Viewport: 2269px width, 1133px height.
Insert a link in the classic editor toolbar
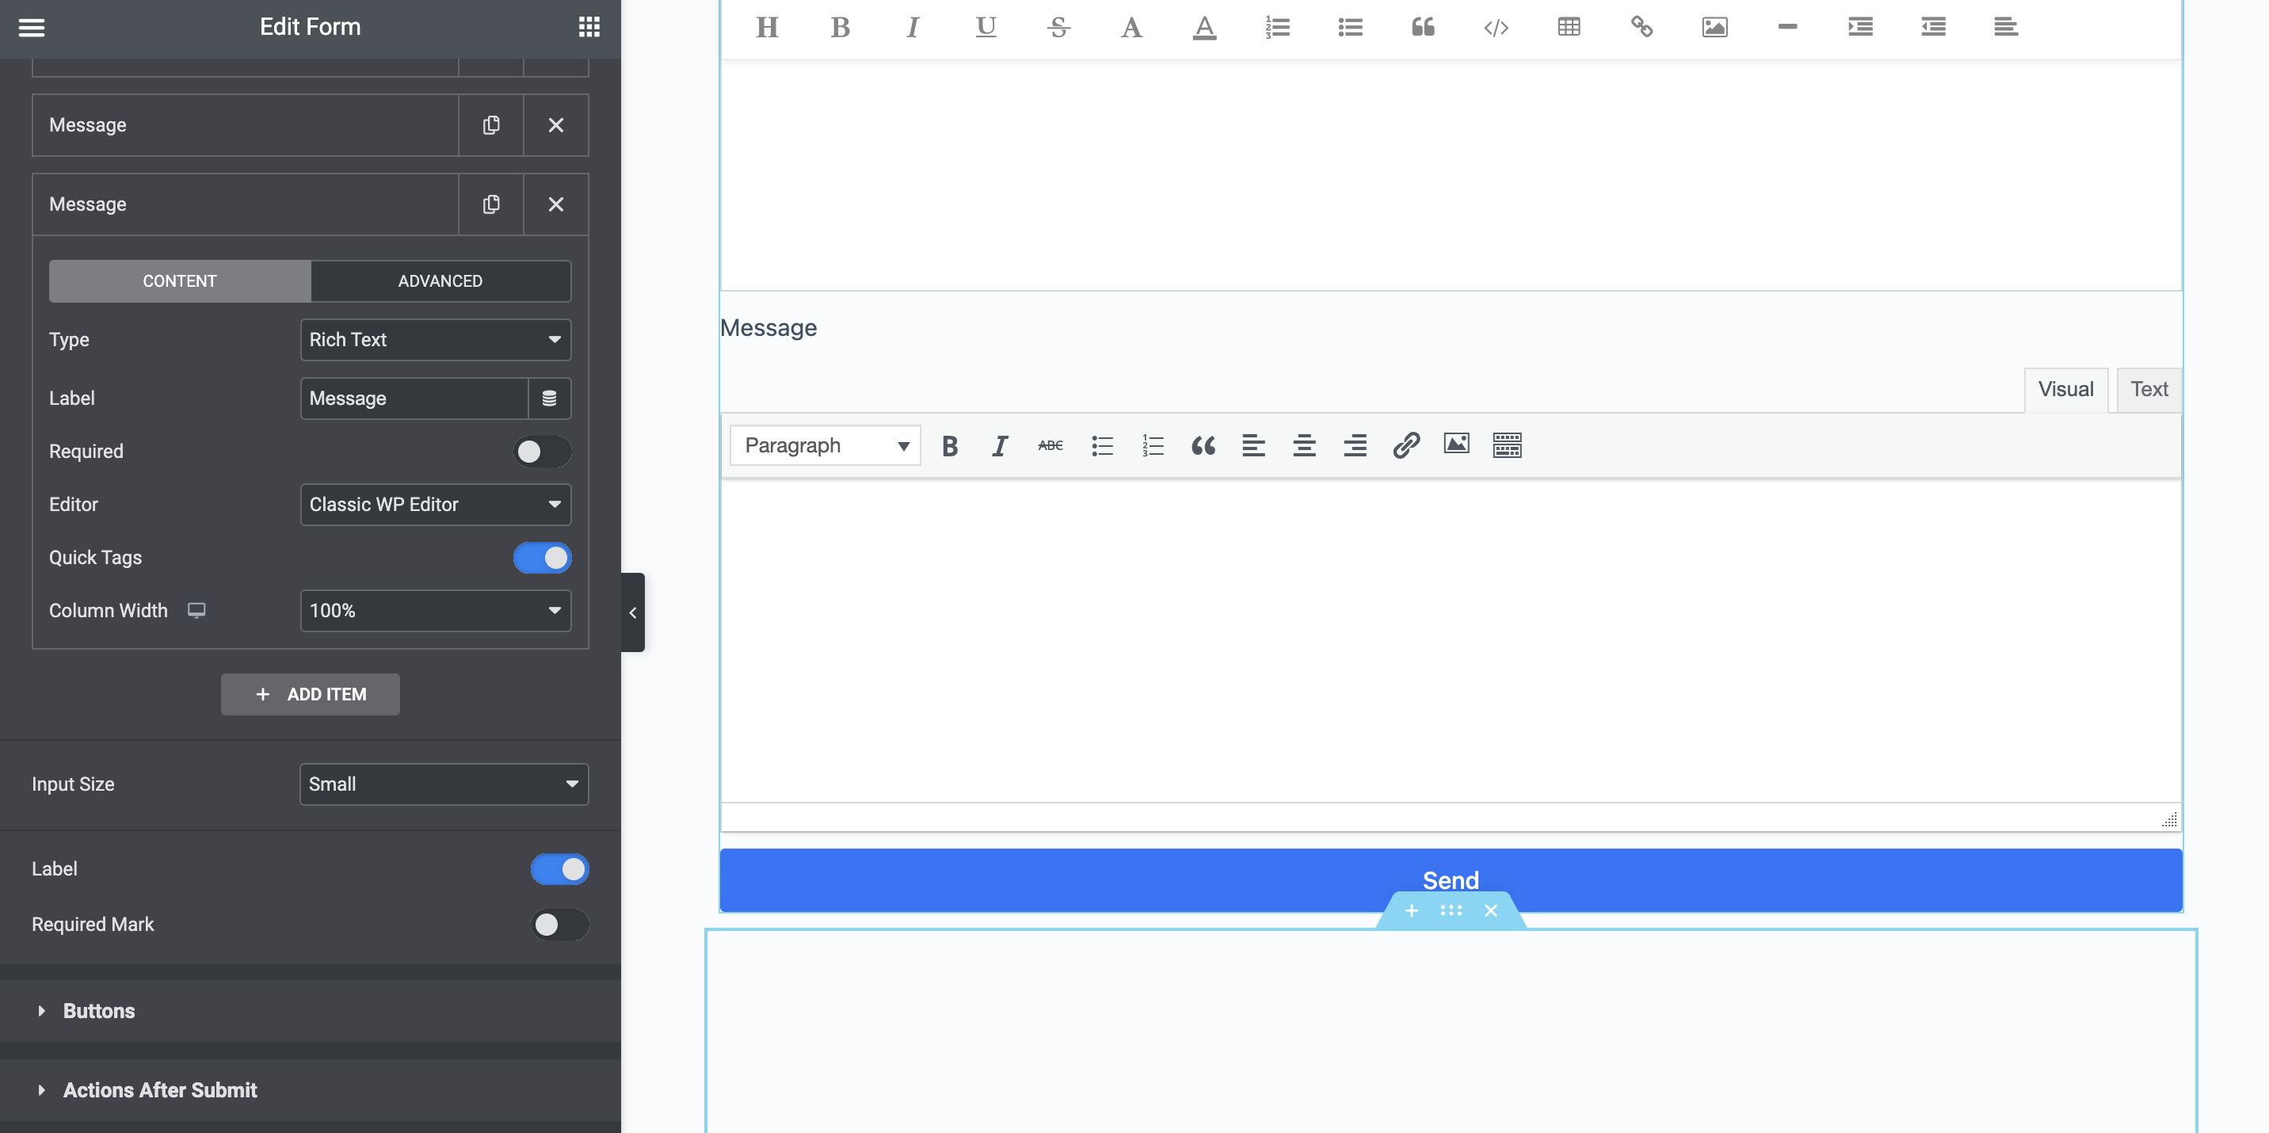click(1405, 446)
